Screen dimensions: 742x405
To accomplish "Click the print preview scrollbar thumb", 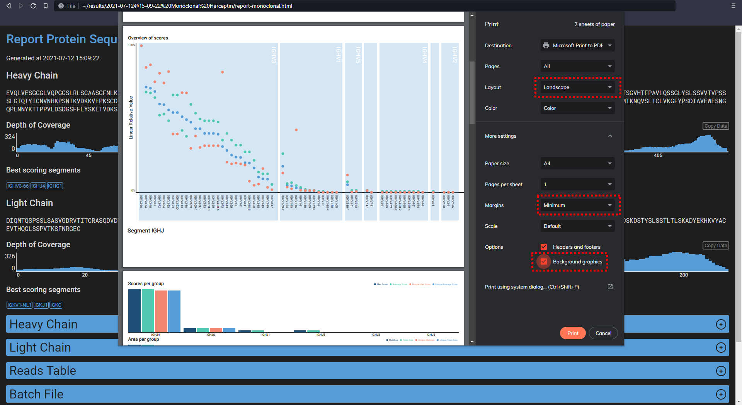I will pyautogui.click(x=472, y=92).
